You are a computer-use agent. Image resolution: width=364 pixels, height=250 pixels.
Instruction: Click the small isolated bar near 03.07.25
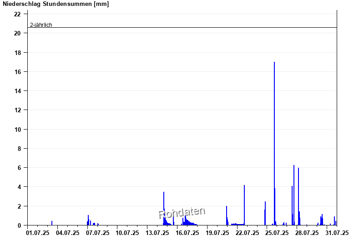point(52,223)
